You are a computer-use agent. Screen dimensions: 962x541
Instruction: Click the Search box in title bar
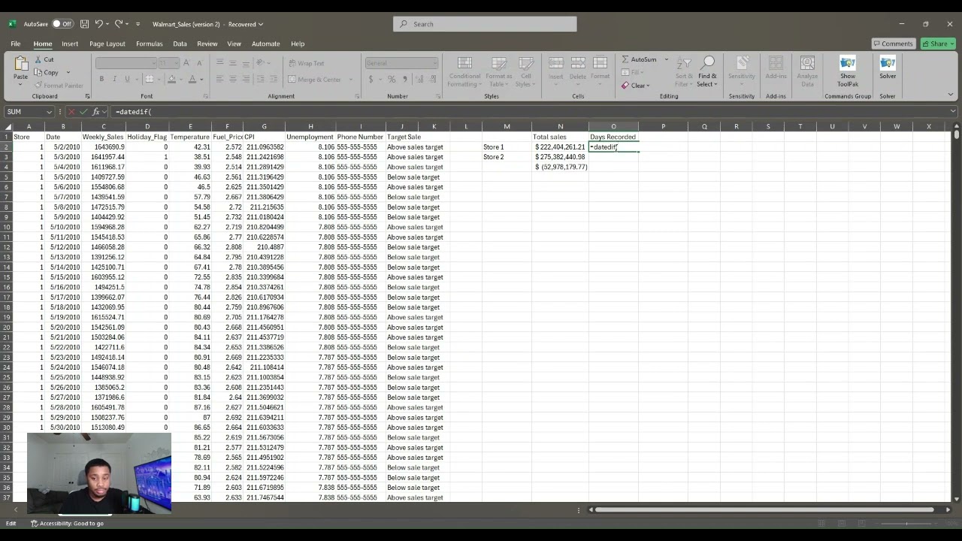tap(485, 24)
